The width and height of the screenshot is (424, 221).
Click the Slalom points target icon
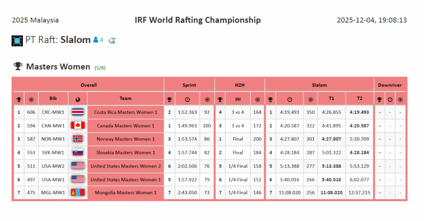311,99
